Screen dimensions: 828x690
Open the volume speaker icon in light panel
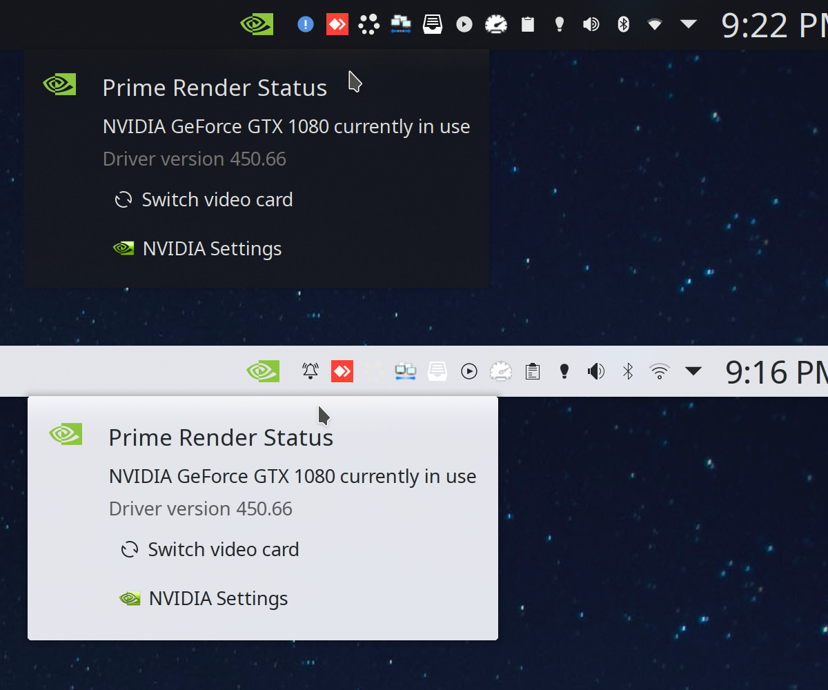596,372
